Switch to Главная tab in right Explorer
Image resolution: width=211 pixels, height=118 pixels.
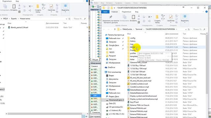(x=114, y=12)
